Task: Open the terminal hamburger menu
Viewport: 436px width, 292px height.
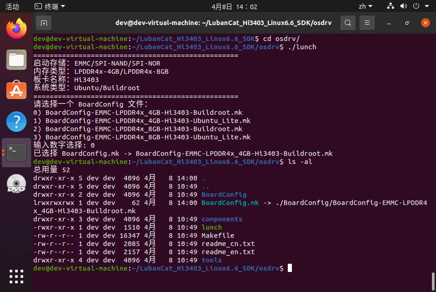Action: tap(367, 22)
